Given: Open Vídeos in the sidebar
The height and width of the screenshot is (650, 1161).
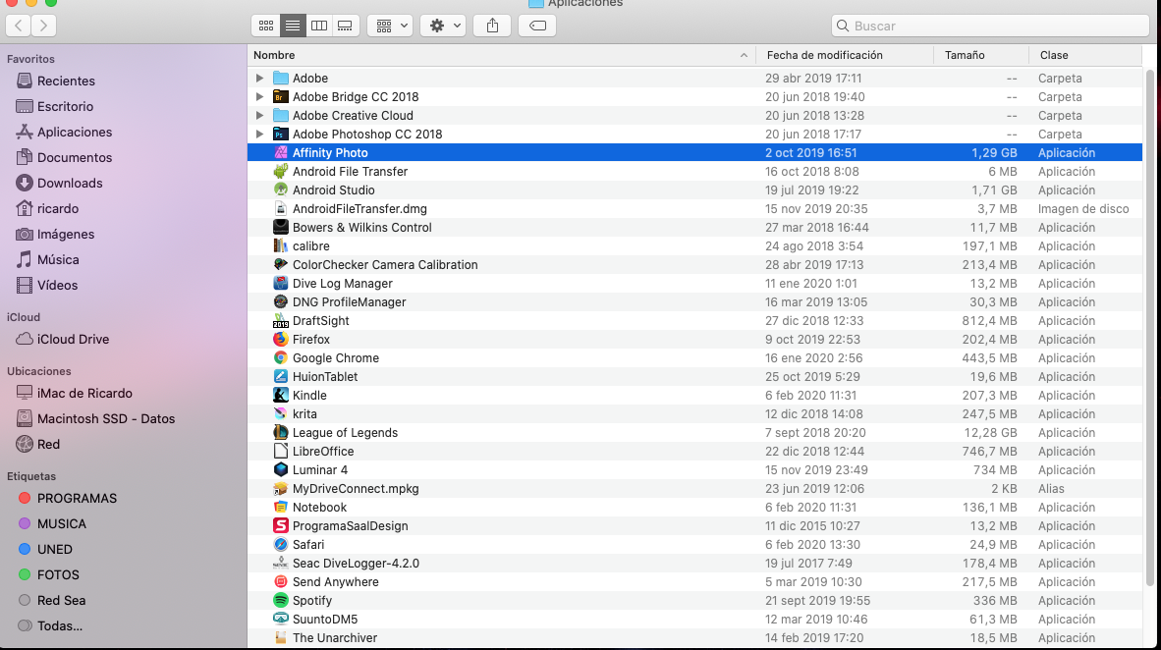Looking at the screenshot, I should (57, 285).
